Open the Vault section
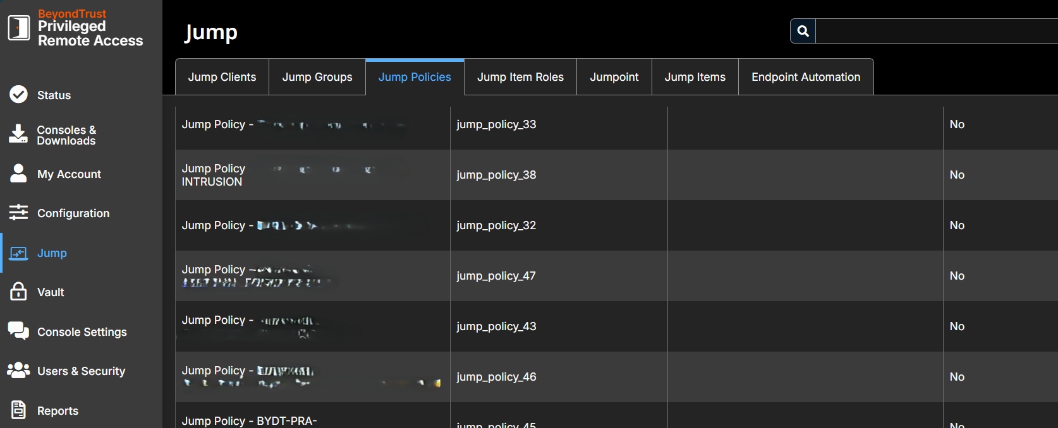 51,292
